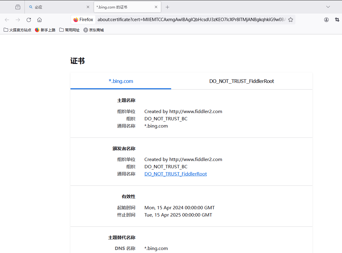
Task: Click the 终止时间 label
Action: tap(126, 215)
